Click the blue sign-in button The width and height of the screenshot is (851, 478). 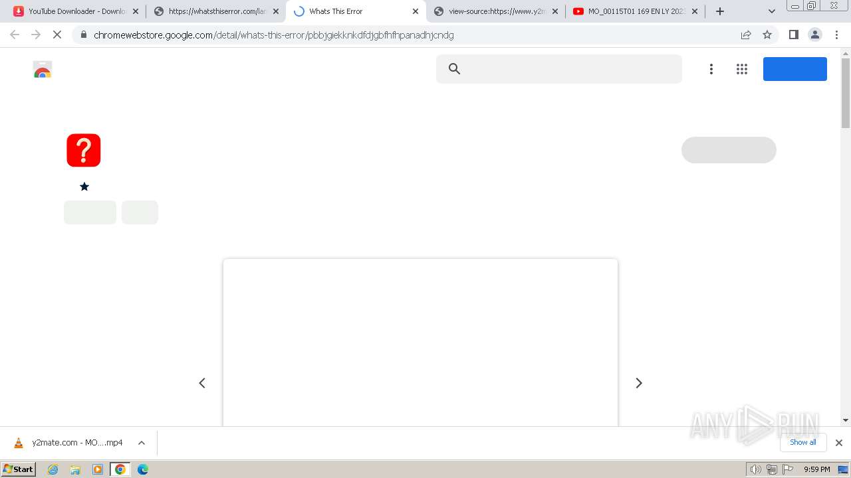point(795,69)
